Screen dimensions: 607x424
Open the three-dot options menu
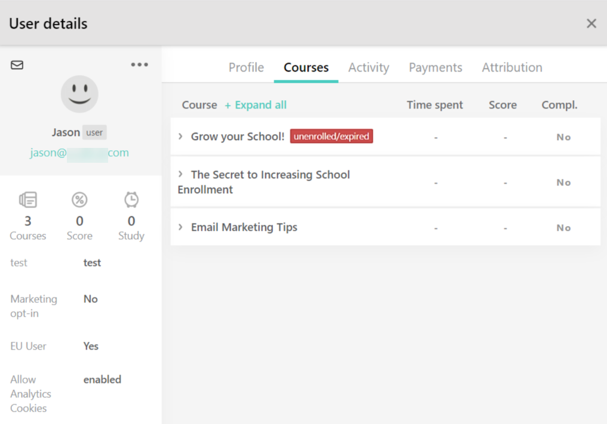click(139, 64)
